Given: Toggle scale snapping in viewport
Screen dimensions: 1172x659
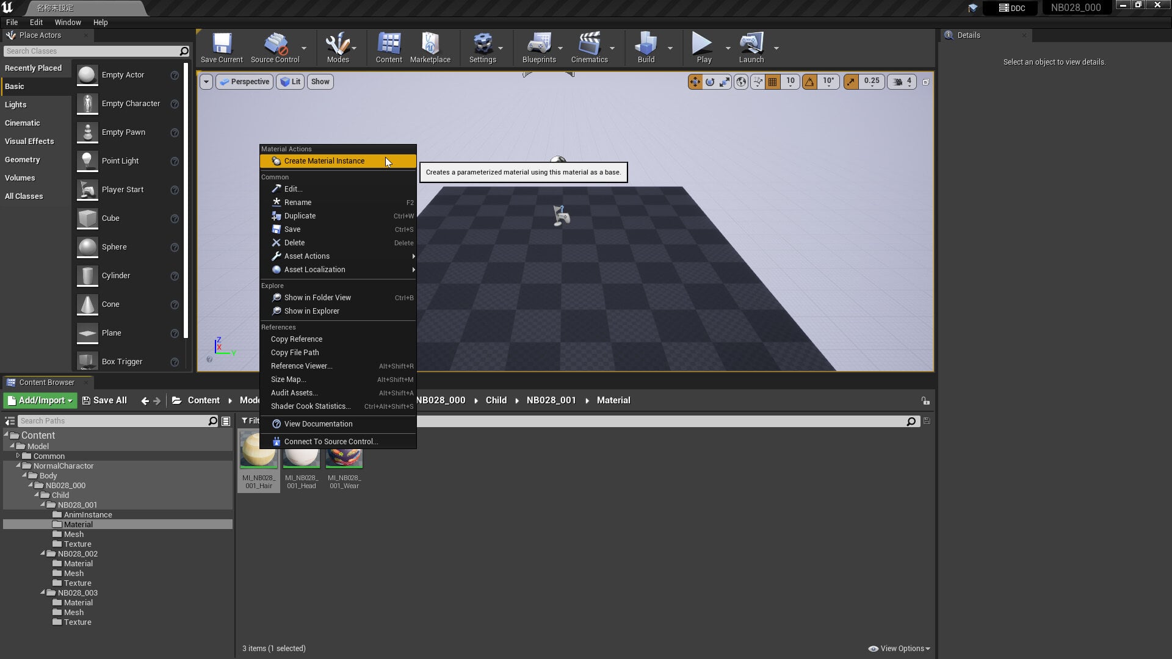Looking at the screenshot, I should 851,82.
